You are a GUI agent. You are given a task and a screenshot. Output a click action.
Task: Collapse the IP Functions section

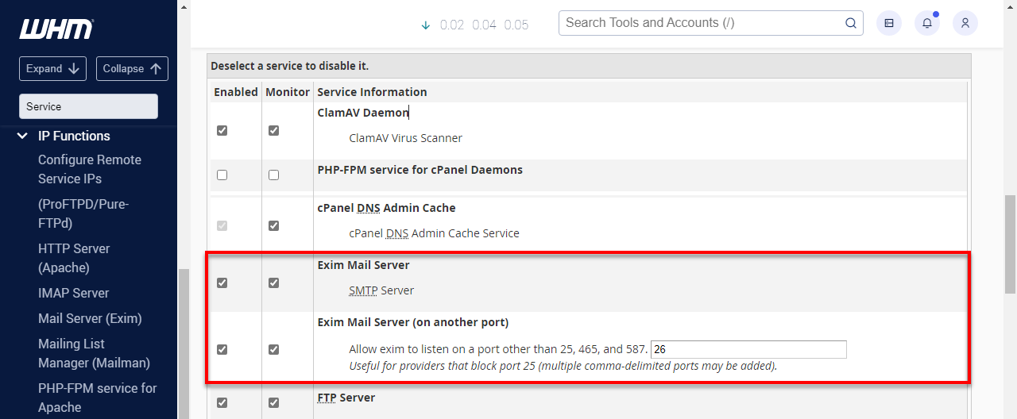tap(22, 136)
